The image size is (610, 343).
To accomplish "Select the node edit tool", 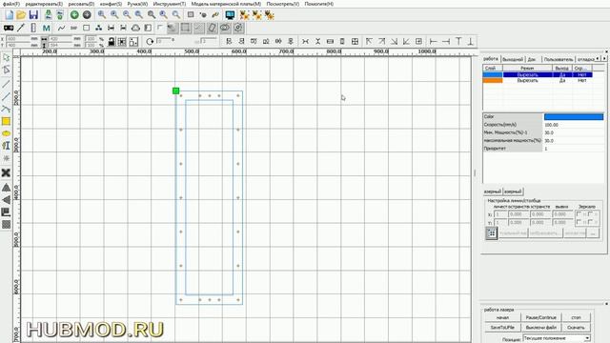I will (6, 70).
